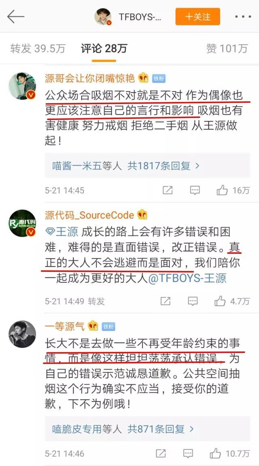Reply to the 源代码_SourceCode comment
The image size is (259, 466).
coord(193,301)
